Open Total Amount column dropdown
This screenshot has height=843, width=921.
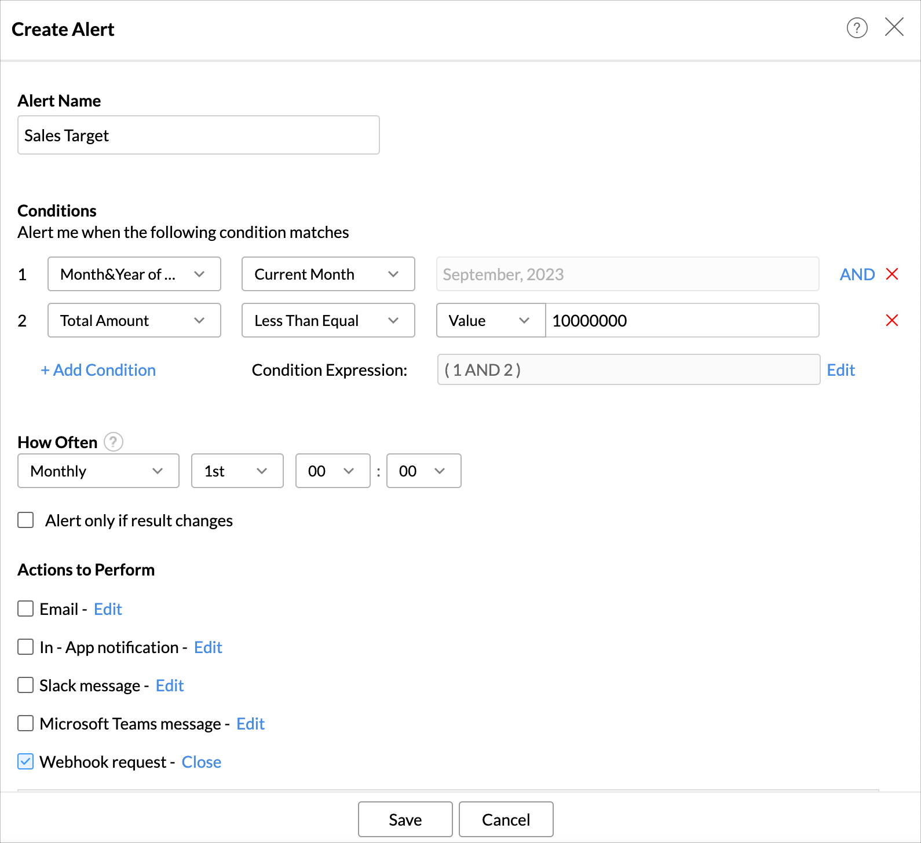click(134, 320)
